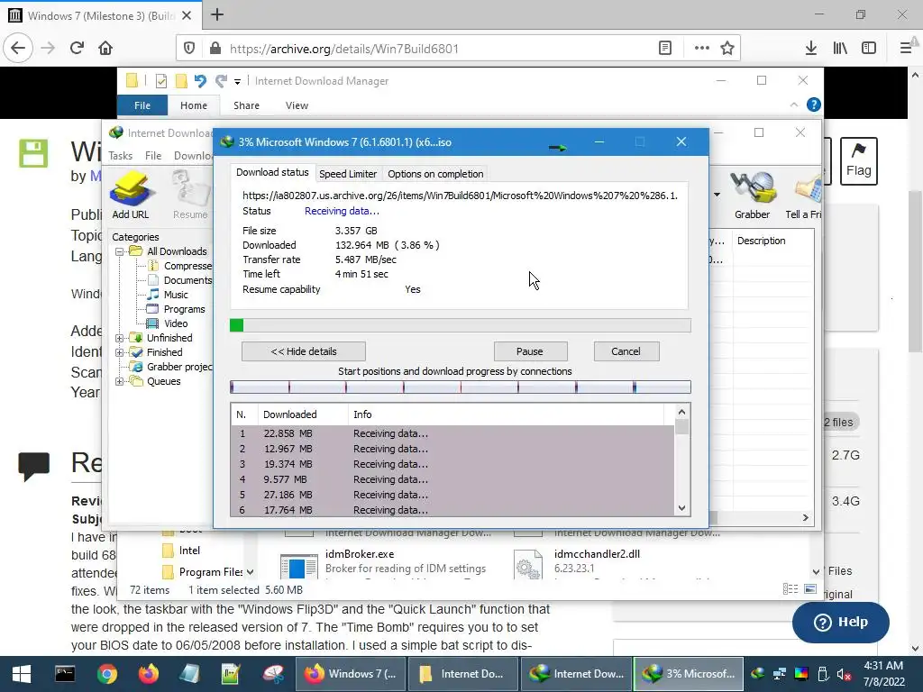Click the Resume toolbar icon in IDM
The image size is (923, 692).
point(190,196)
